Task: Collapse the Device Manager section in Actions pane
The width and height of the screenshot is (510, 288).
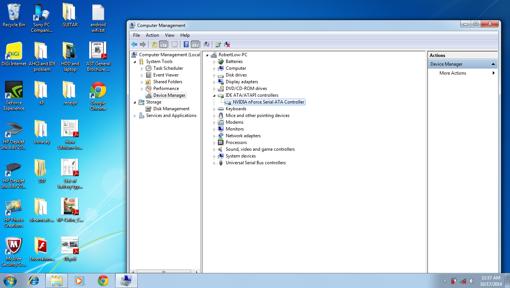Action: [x=493, y=64]
